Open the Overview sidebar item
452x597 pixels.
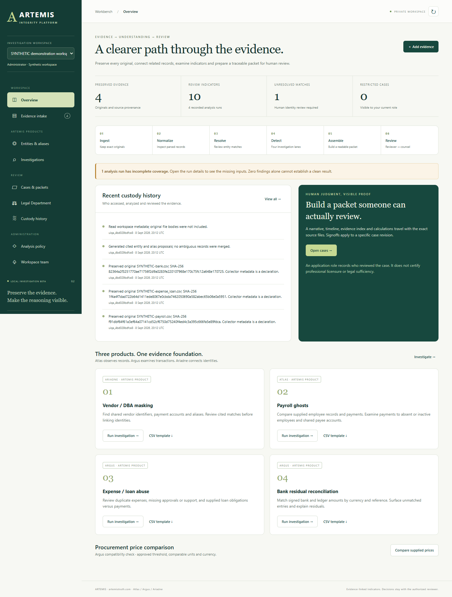coord(41,100)
